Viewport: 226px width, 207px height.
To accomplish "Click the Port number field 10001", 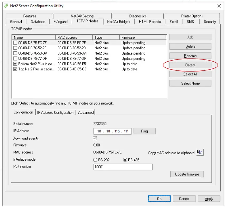I will click(123, 167).
